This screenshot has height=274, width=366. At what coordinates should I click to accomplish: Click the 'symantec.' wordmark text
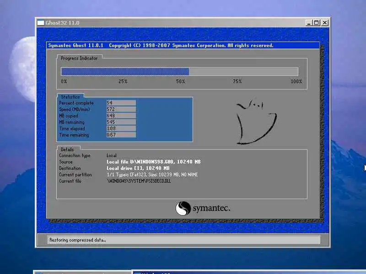(x=211, y=208)
